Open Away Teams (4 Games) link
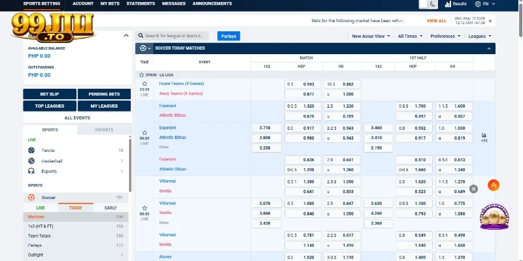Image resolution: width=523 pixels, height=261 pixels. pyautogui.click(x=181, y=93)
